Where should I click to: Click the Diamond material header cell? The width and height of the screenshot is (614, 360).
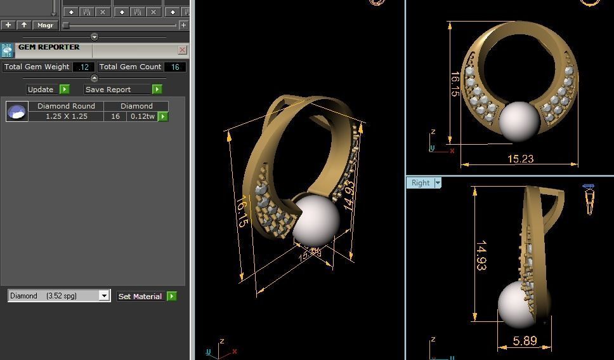136,106
